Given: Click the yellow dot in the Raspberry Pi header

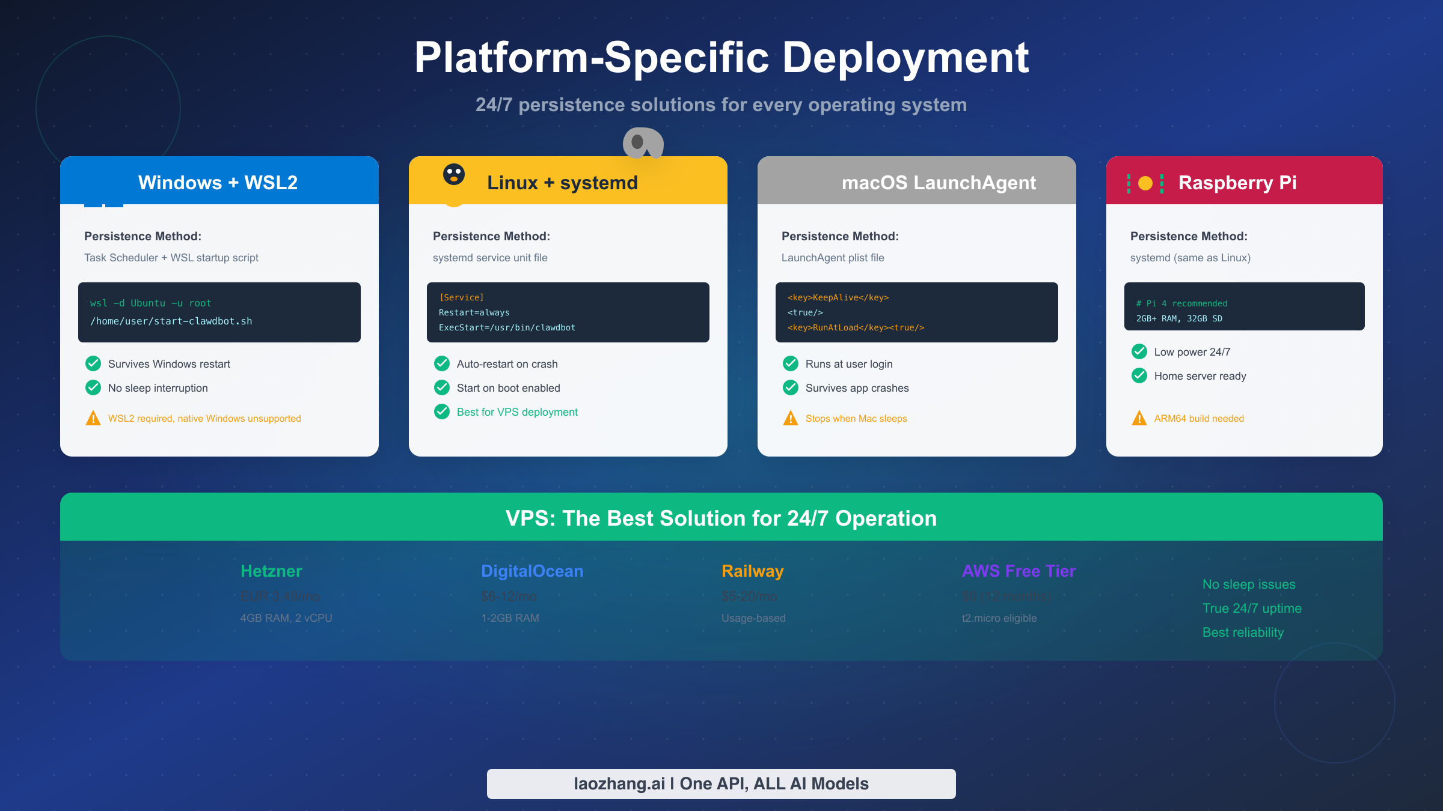Looking at the screenshot, I should [1144, 182].
